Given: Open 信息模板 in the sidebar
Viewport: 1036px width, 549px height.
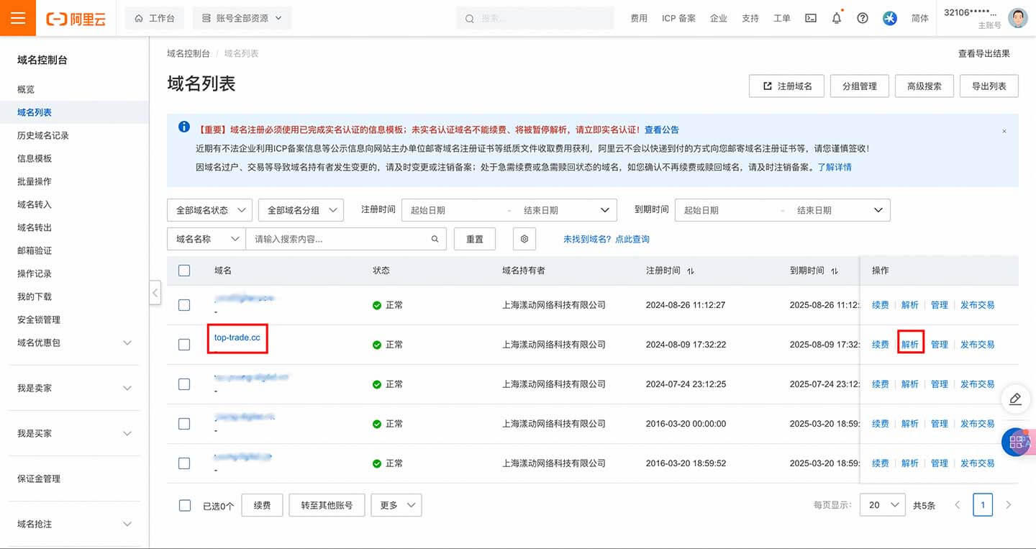Looking at the screenshot, I should tap(35, 158).
